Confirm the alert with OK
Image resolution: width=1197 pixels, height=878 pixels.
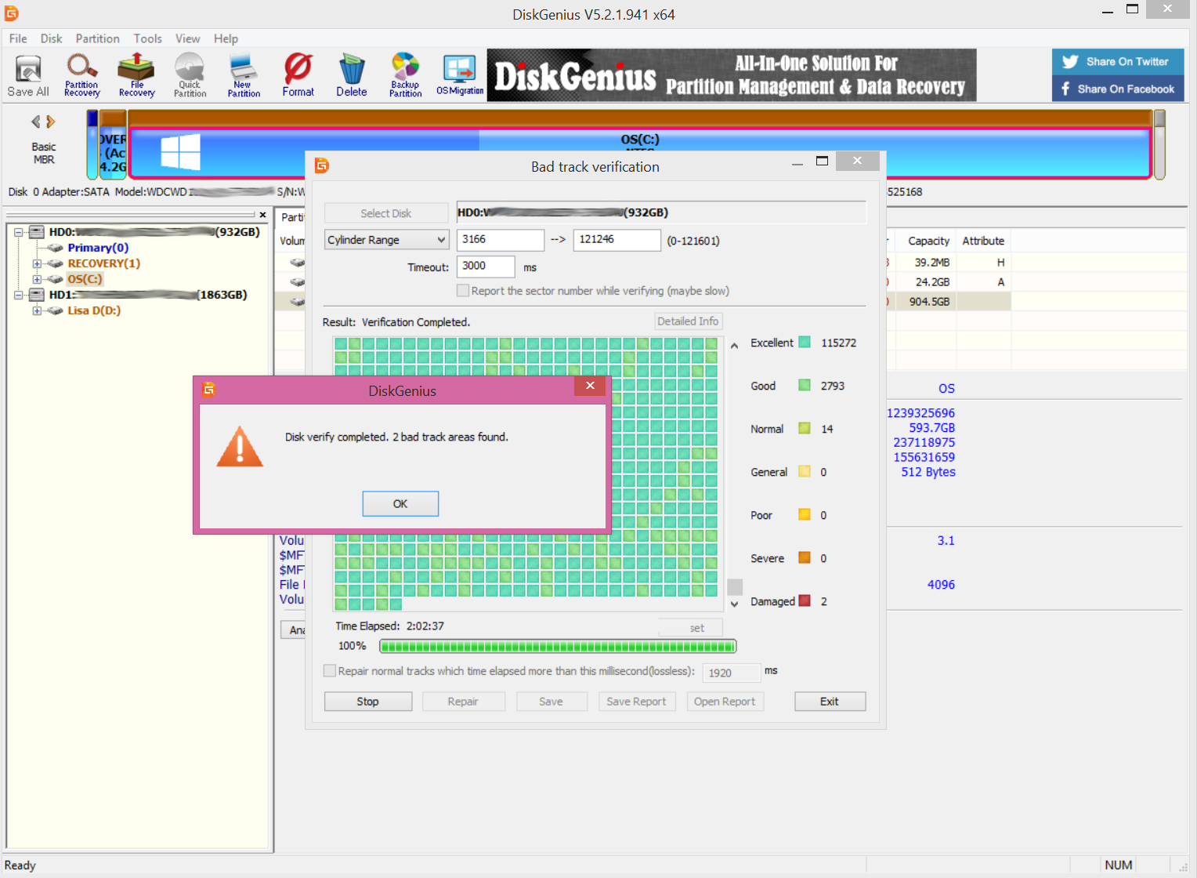click(x=400, y=504)
